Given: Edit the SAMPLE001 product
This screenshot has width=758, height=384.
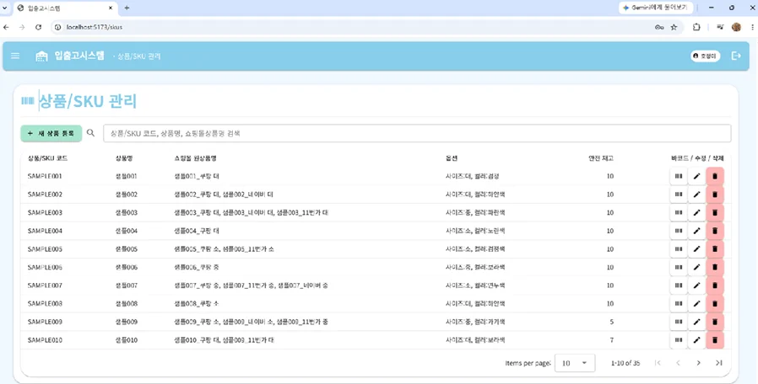Looking at the screenshot, I should click(696, 176).
